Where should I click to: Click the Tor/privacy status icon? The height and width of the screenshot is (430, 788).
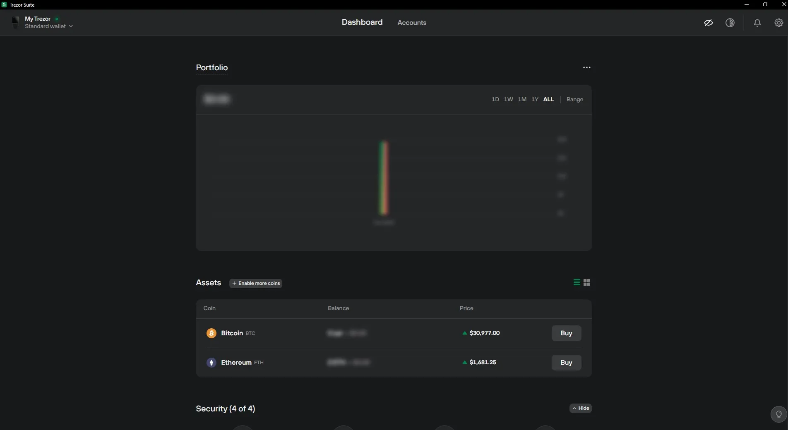730,23
